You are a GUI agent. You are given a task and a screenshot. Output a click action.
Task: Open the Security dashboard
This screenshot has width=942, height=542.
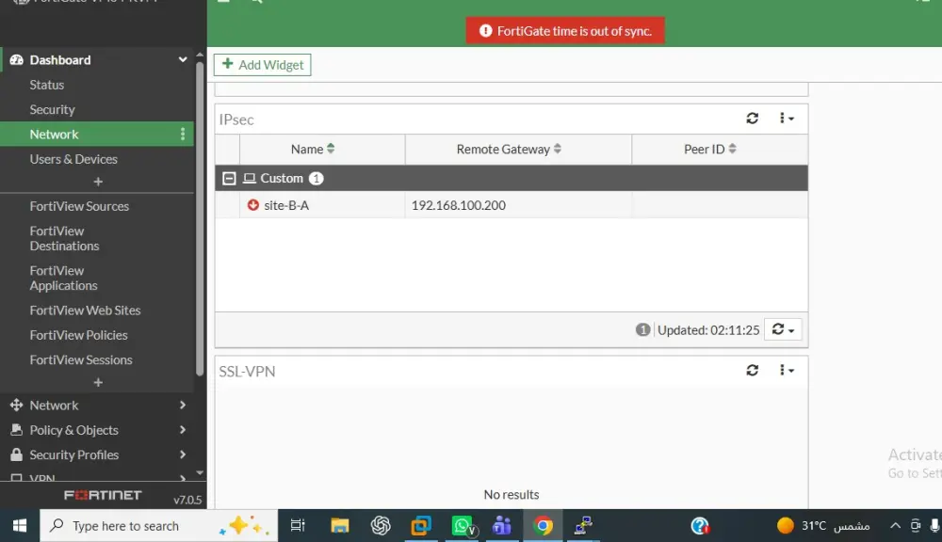[52, 110]
